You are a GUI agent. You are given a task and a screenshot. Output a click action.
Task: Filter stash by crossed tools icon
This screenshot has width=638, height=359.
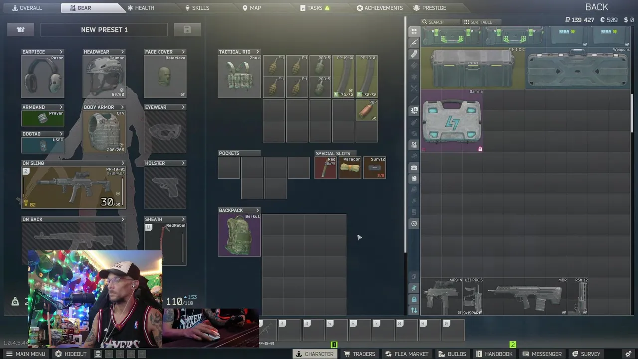[414, 88]
